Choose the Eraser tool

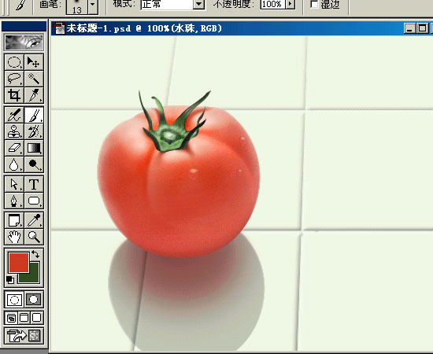[14, 148]
